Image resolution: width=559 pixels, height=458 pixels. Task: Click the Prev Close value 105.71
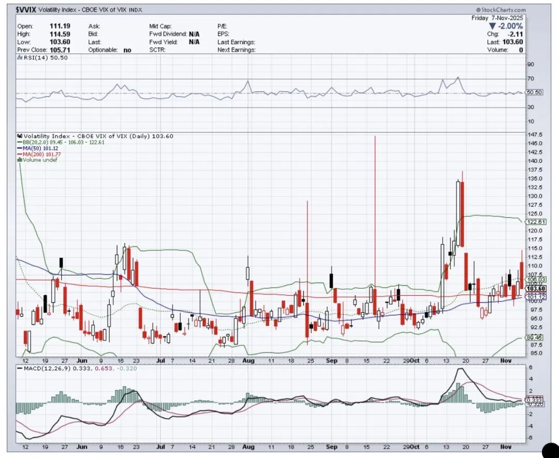(60, 50)
